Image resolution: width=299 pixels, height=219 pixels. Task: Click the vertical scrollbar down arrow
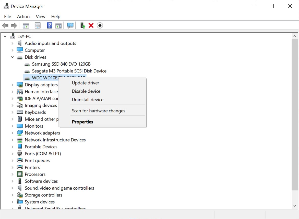pos(295,205)
